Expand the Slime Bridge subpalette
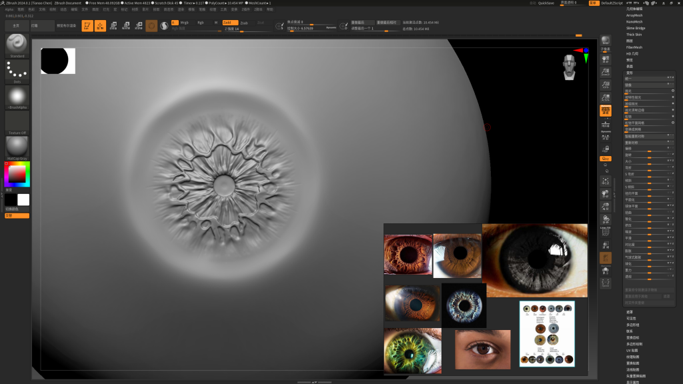 point(636,28)
